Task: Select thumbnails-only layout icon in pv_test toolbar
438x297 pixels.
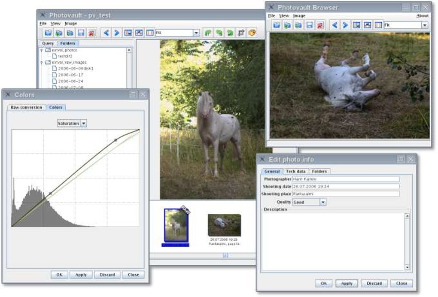Action: (x=150, y=33)
